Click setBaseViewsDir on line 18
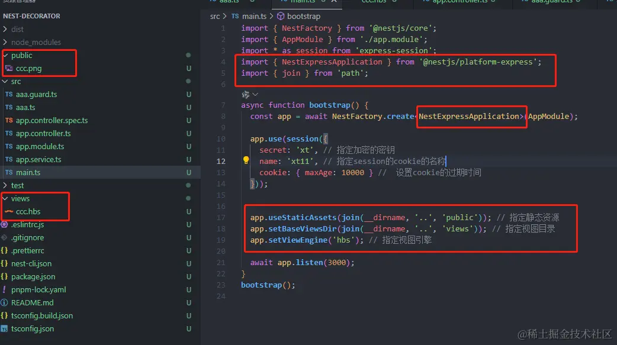 pyautogui.click(x=303, y=229)
